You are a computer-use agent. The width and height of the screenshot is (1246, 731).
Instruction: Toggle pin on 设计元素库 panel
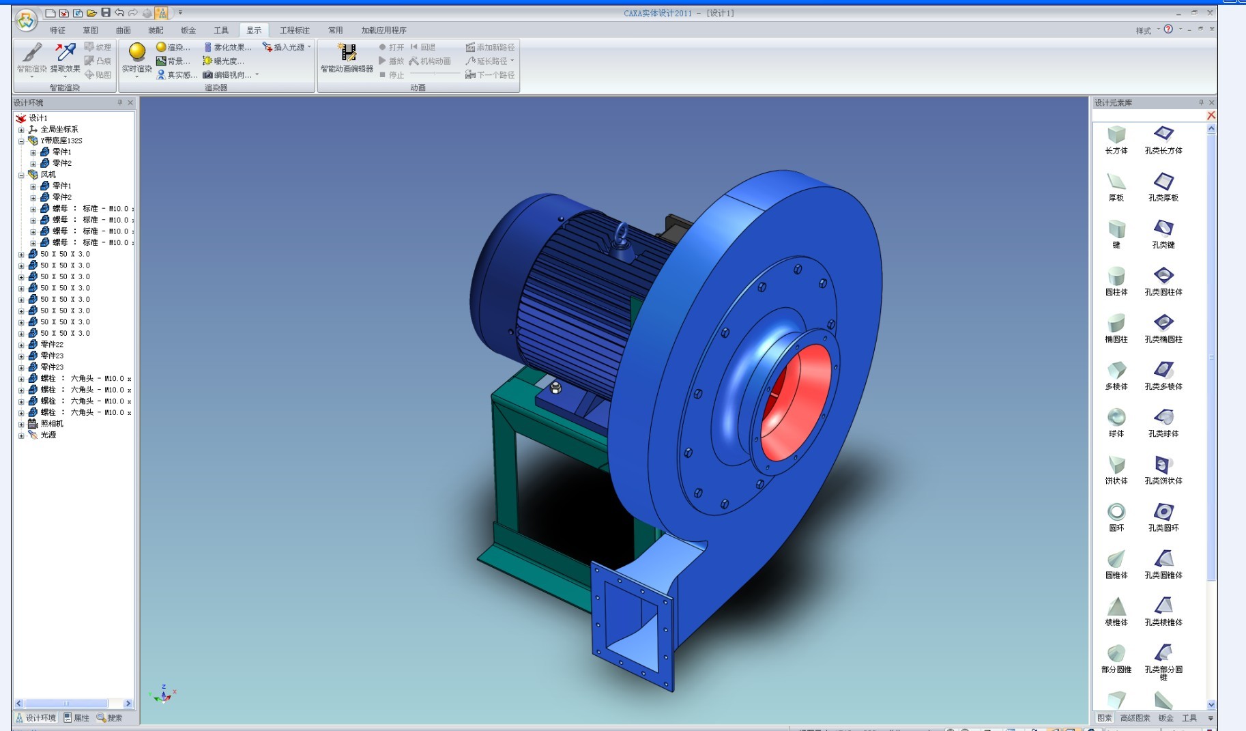click(x=1201, y=102)
